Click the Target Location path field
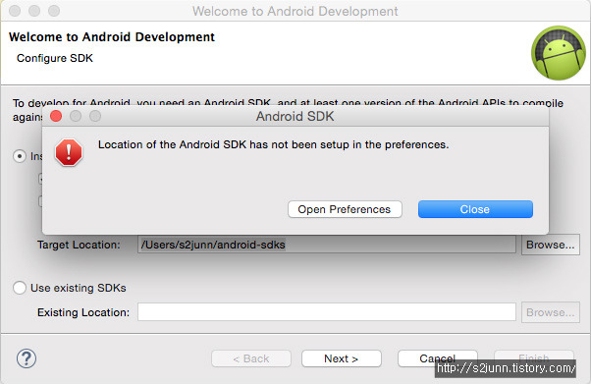 click(326, 245)
